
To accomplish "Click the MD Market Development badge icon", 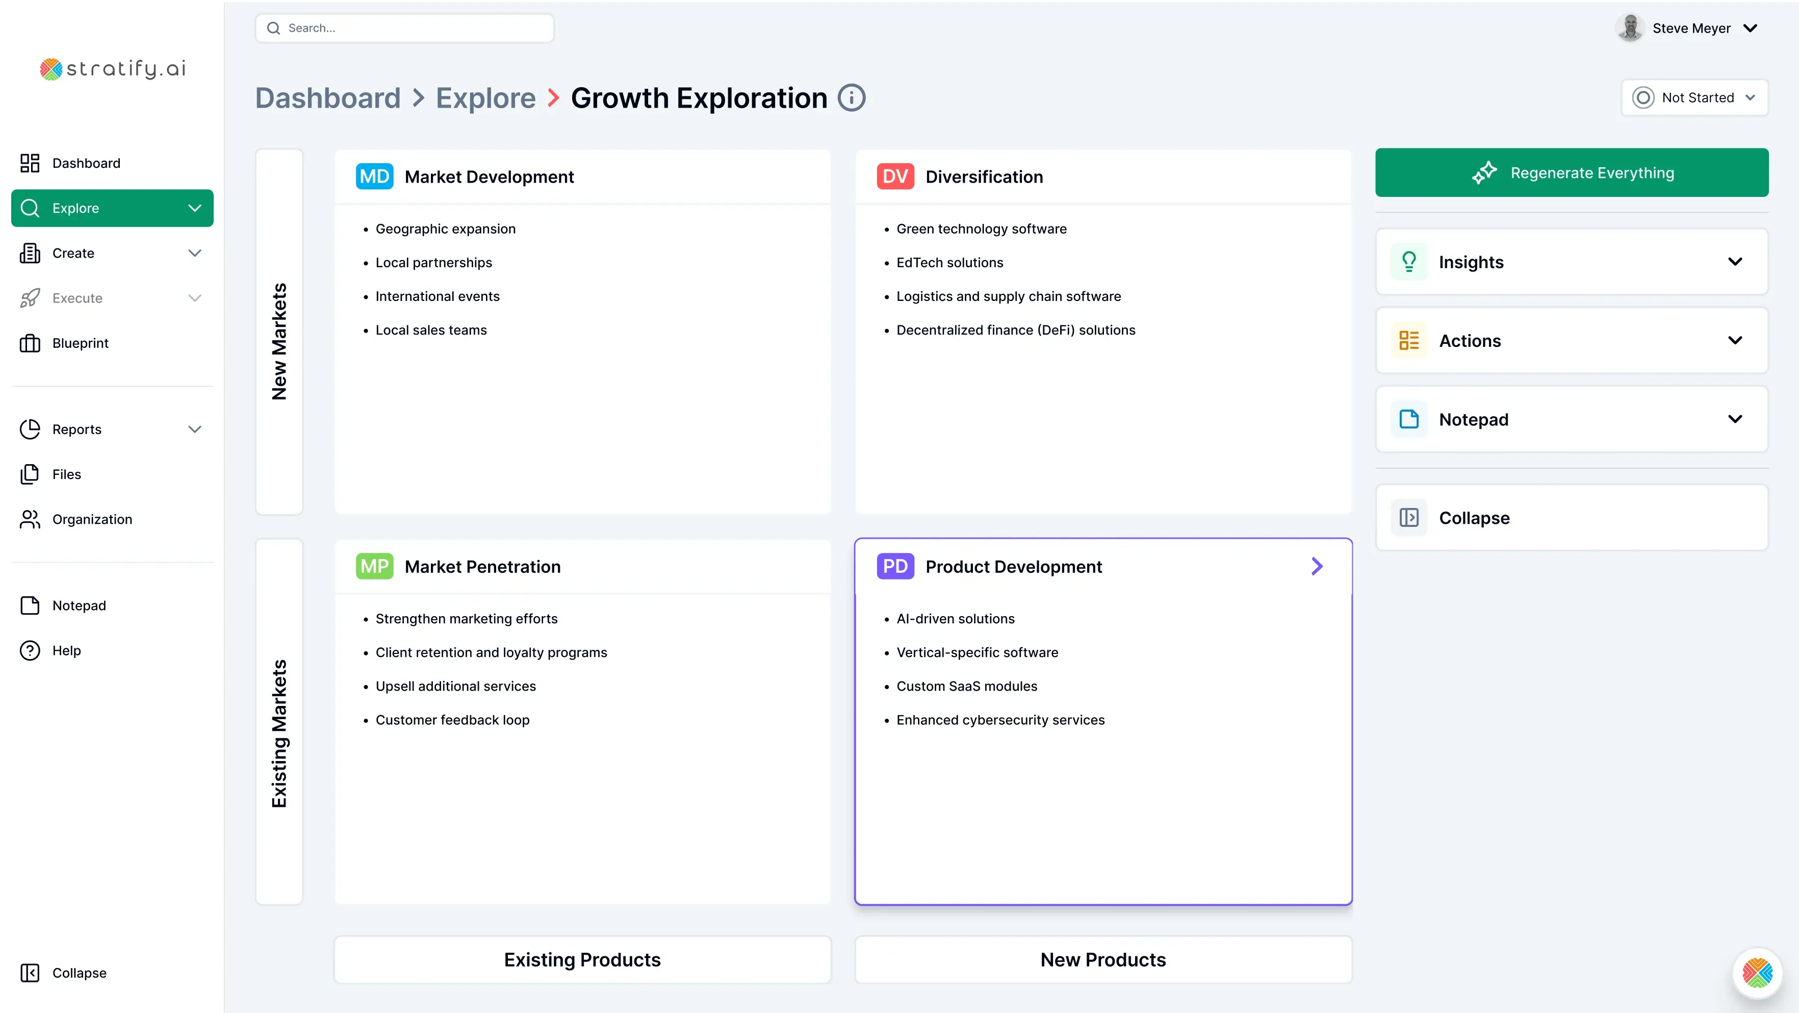I will click(374, 177).
